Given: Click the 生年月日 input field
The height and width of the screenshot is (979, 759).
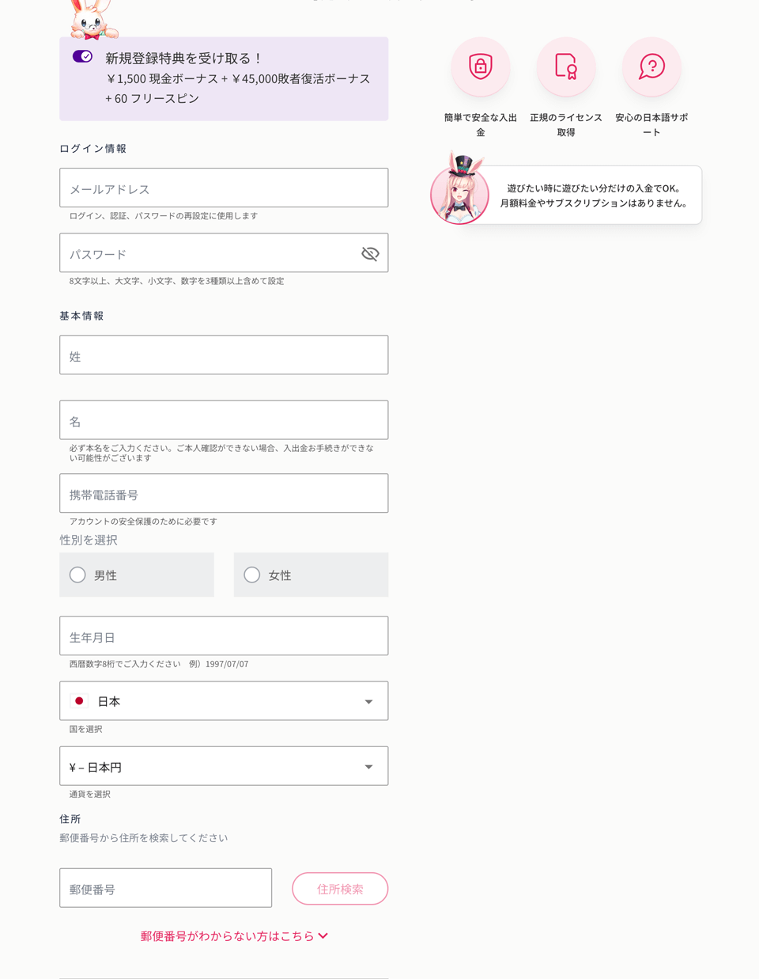Looking at the screenshot, I should coord(224,636).
